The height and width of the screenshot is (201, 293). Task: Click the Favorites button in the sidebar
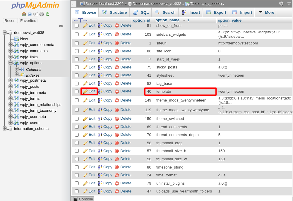28,21
